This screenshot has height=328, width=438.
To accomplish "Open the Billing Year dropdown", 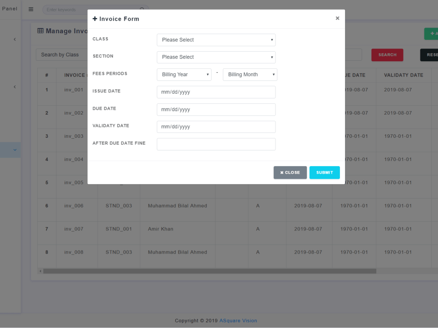I will (184, 74).
